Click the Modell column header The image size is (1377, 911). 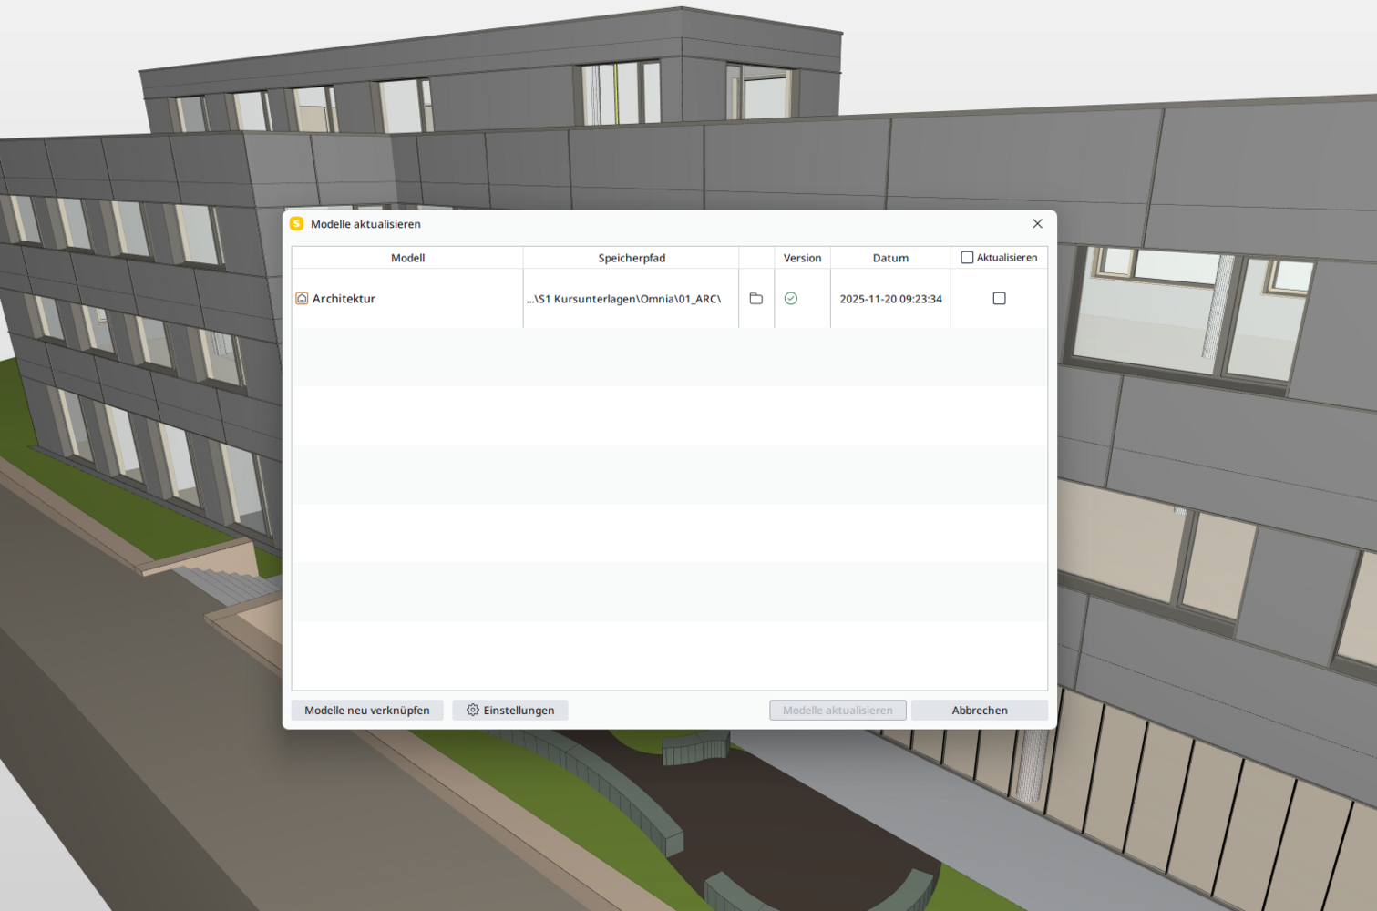pos(407,258)
